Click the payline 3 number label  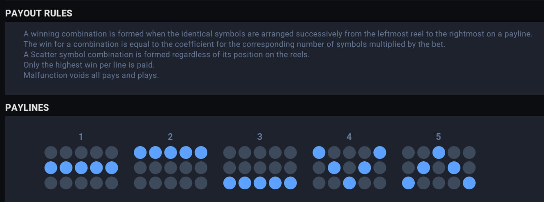point(260,137)
